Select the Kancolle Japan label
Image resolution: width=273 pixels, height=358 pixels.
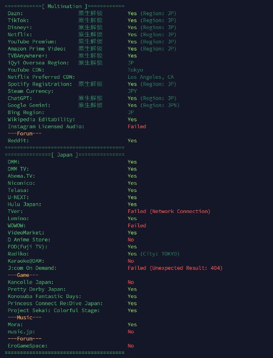coord(30,282)
